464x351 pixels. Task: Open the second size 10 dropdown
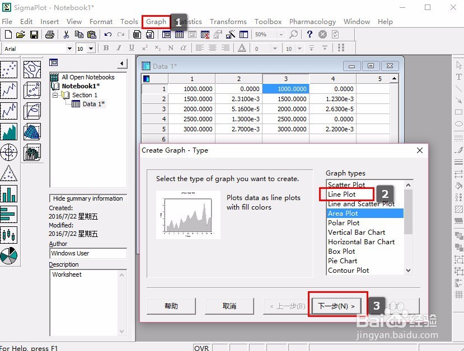300,49
